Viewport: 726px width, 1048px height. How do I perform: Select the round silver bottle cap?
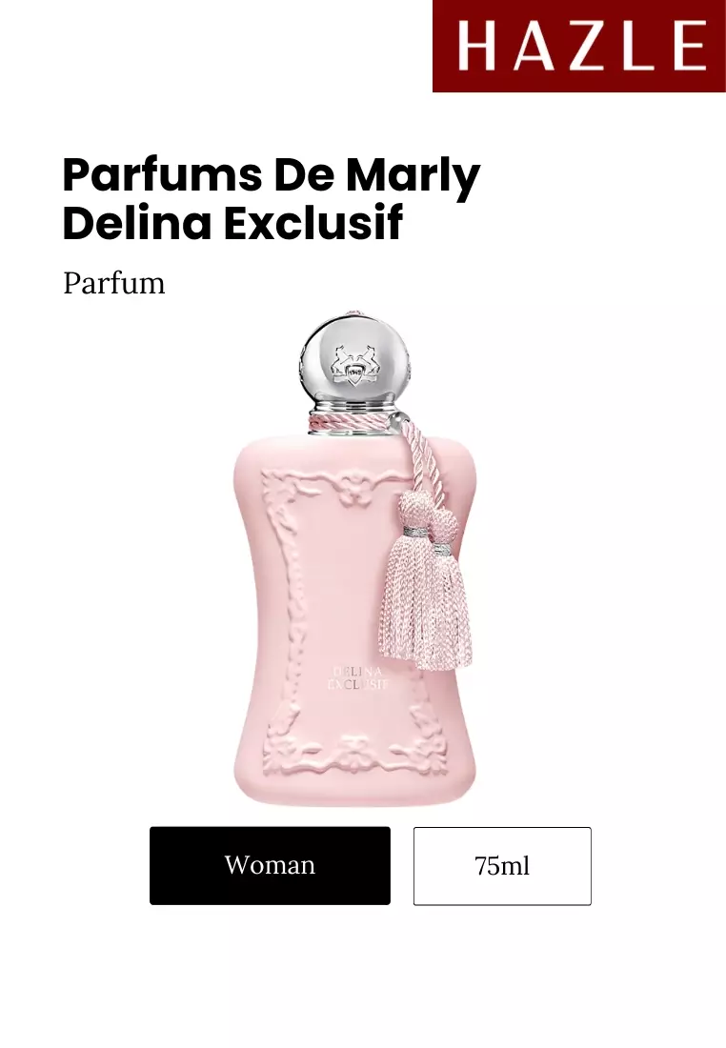click(x=353, y=361)
